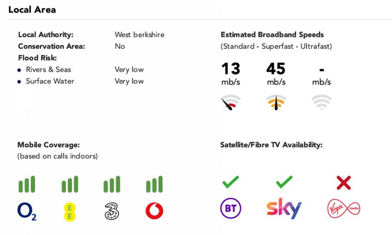Select the Three mobile logo
This screenshot has height=235, width=392.
tap(112, 211)
